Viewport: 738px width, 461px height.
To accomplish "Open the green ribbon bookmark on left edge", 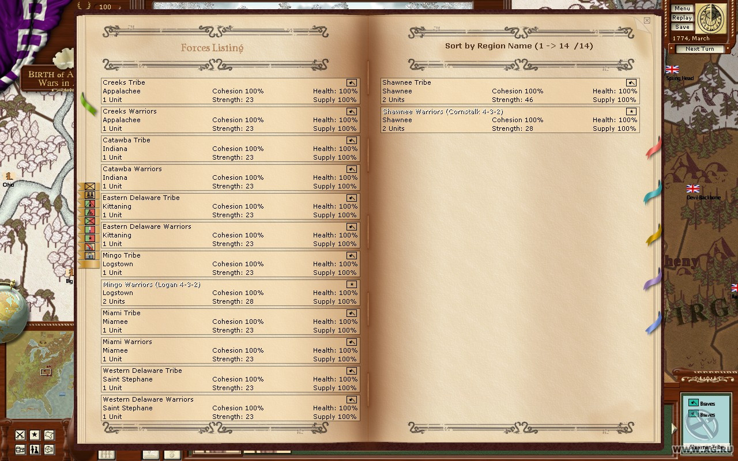I will tap(88, 104).
